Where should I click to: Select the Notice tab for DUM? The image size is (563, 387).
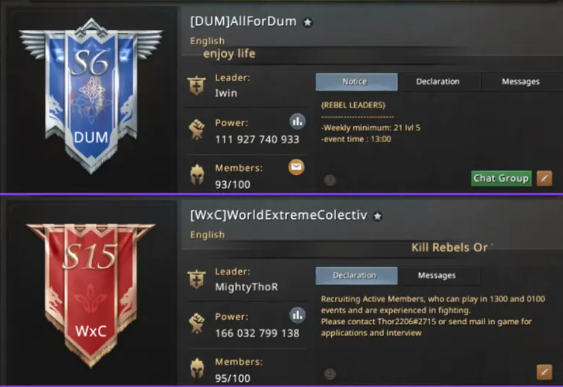[x=356, y=82]
